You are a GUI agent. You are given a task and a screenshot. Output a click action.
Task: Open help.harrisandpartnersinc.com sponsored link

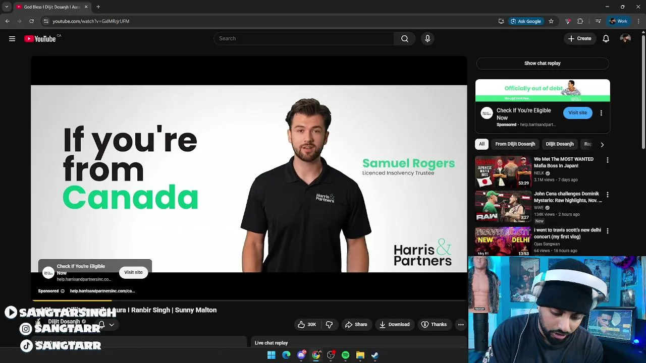[x=102, y=291]
